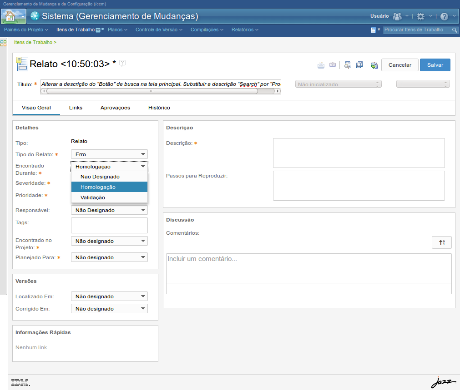Screen dimensions: 460x390
Task: Open the Corrigido Em dropdown
Action: tap(109, 309)
